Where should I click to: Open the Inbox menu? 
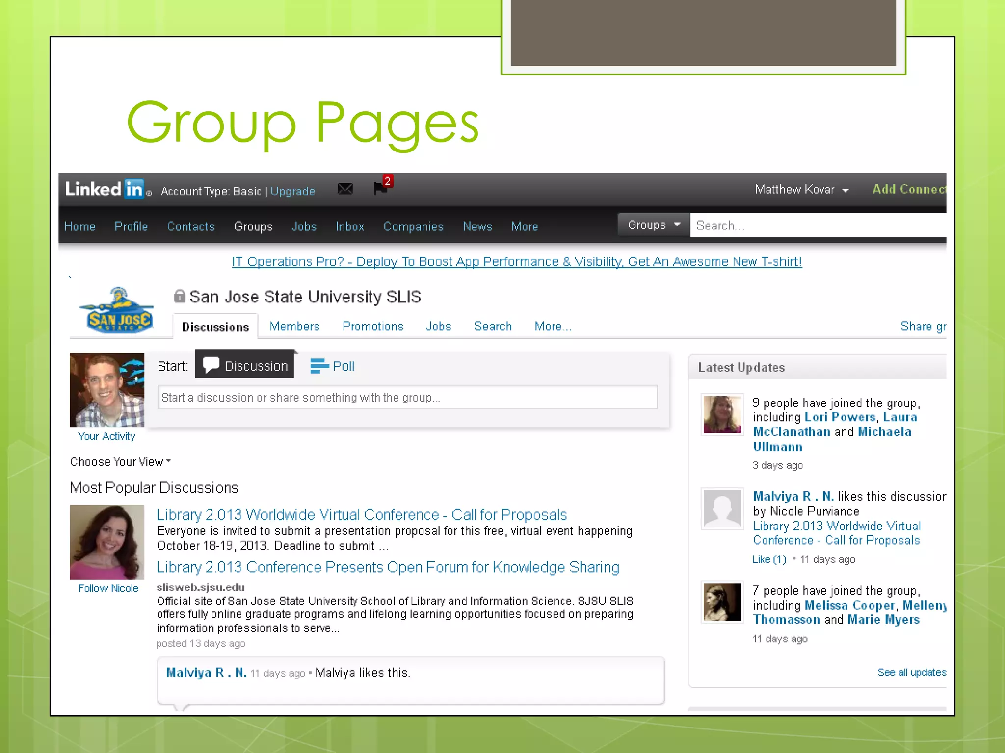350,226
